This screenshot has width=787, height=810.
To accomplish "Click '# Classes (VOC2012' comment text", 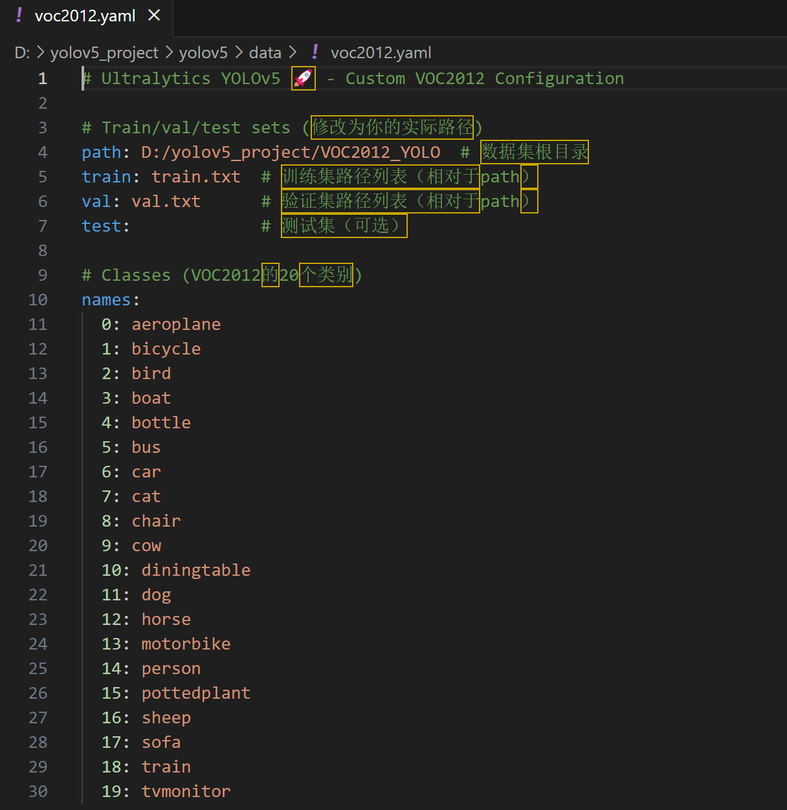I will click(x=171, y=276).
